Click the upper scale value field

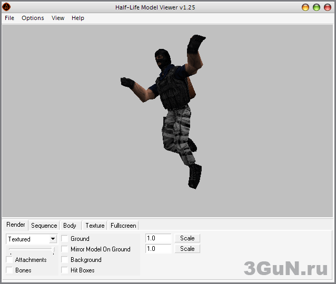pos(159,238)
